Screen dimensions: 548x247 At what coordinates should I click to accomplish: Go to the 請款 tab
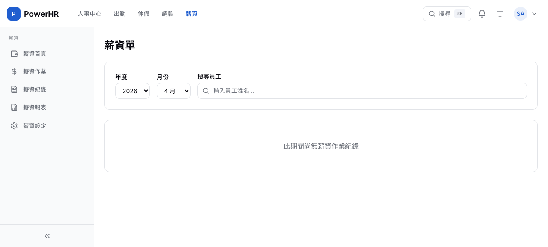tap(167, 14)
